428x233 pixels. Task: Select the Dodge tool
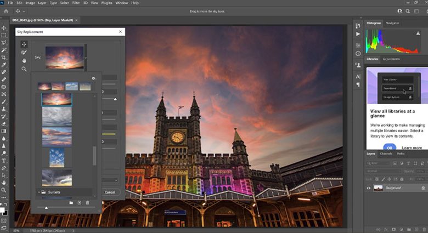(x=4, y=153)
